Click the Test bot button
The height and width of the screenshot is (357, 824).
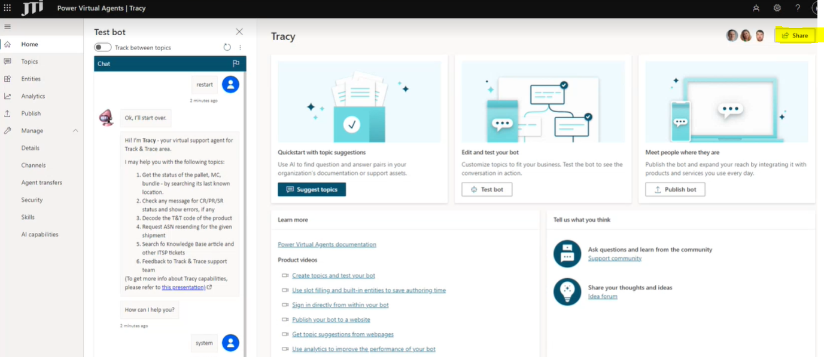click(x=487, y=189)
